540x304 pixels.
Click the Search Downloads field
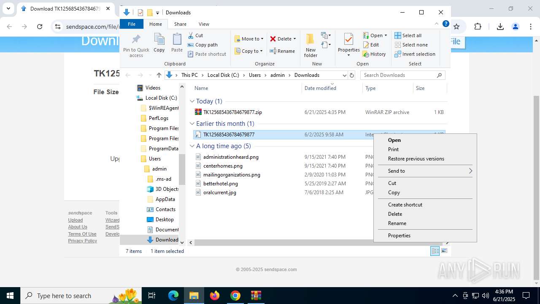click(402, 75)
